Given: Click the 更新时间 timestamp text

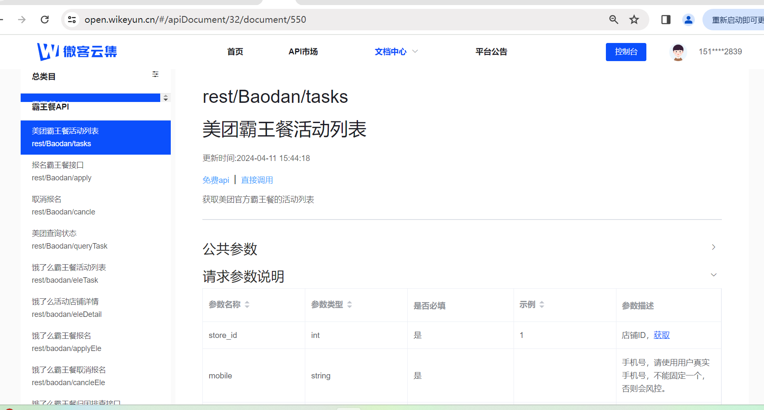Looking at the screenshot, I should click(x=256, y=158).
